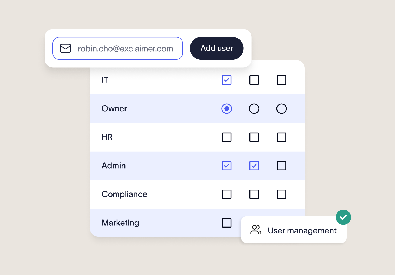This screenshot has height=275, width=395.
Task: Select the filled Owner radio button
Action: 227,108
